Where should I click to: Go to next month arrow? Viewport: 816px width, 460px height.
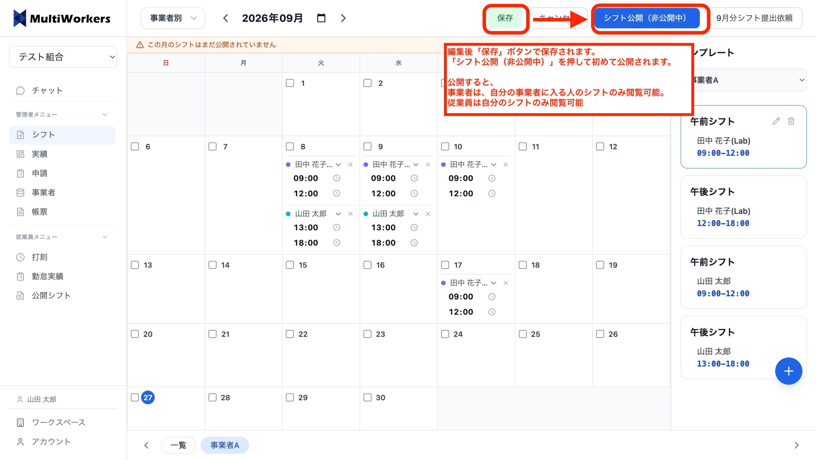[343, 18]
